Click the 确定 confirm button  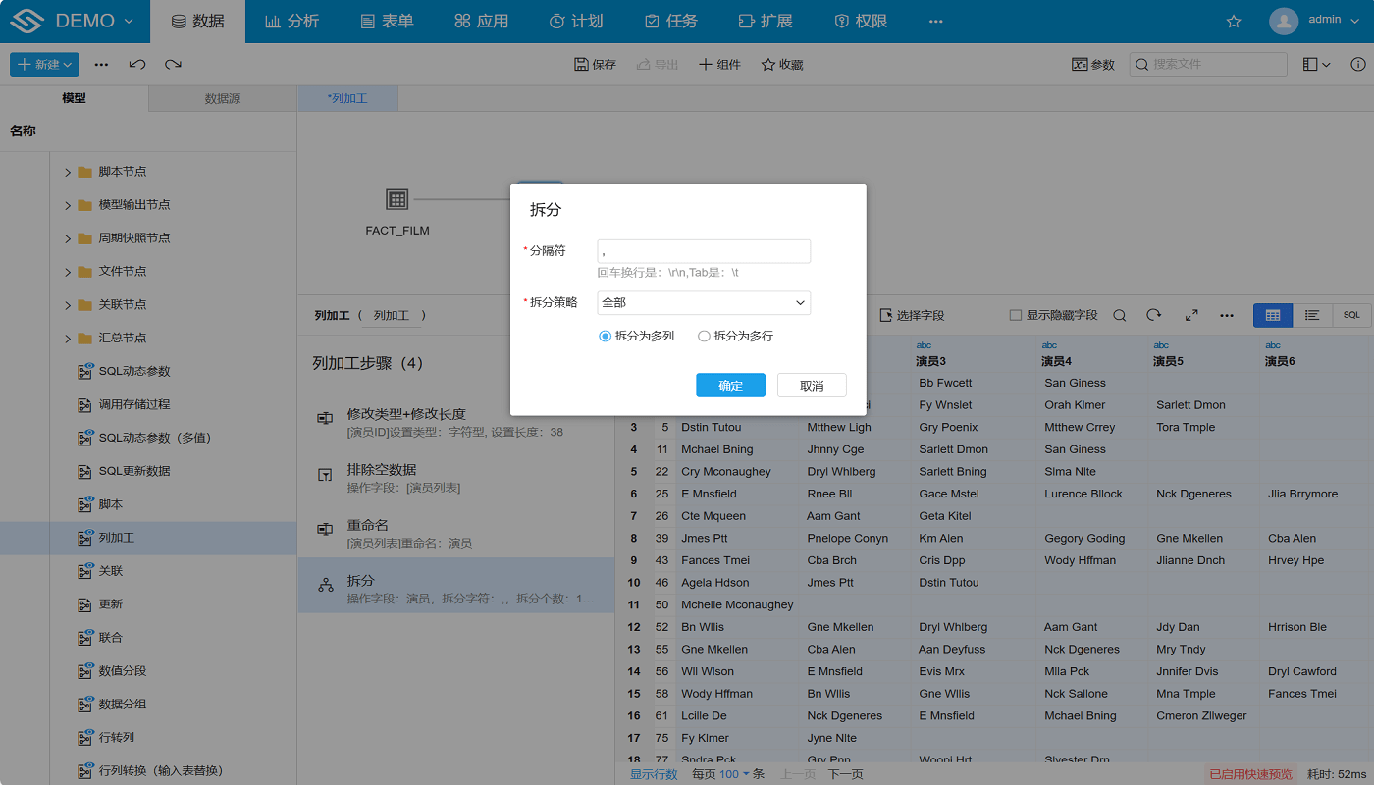pyautogui.click(x=730, y=385)
